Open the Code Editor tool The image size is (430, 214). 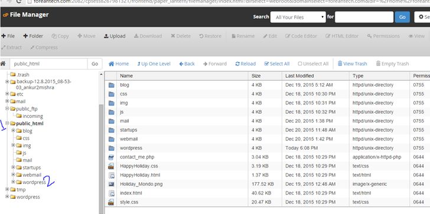click(x=301, y=36)
